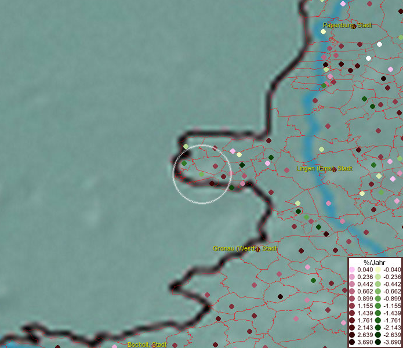Click the green swatch beside -0.442

[x=378, y=284]
